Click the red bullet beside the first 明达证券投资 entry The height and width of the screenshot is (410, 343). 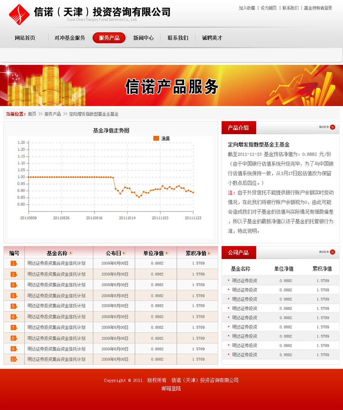tap(228, 280)
